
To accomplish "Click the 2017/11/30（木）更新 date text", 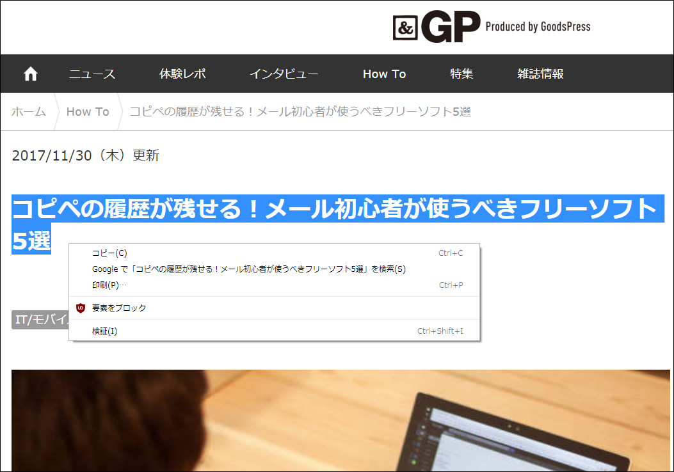I will (86, 155).
